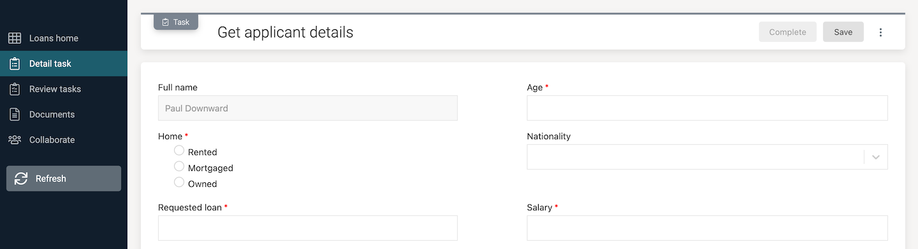Viewport: 918px width, 249px height.
Task: Expand the Nationality dropdown chevron
Action: tap(876, 157)
